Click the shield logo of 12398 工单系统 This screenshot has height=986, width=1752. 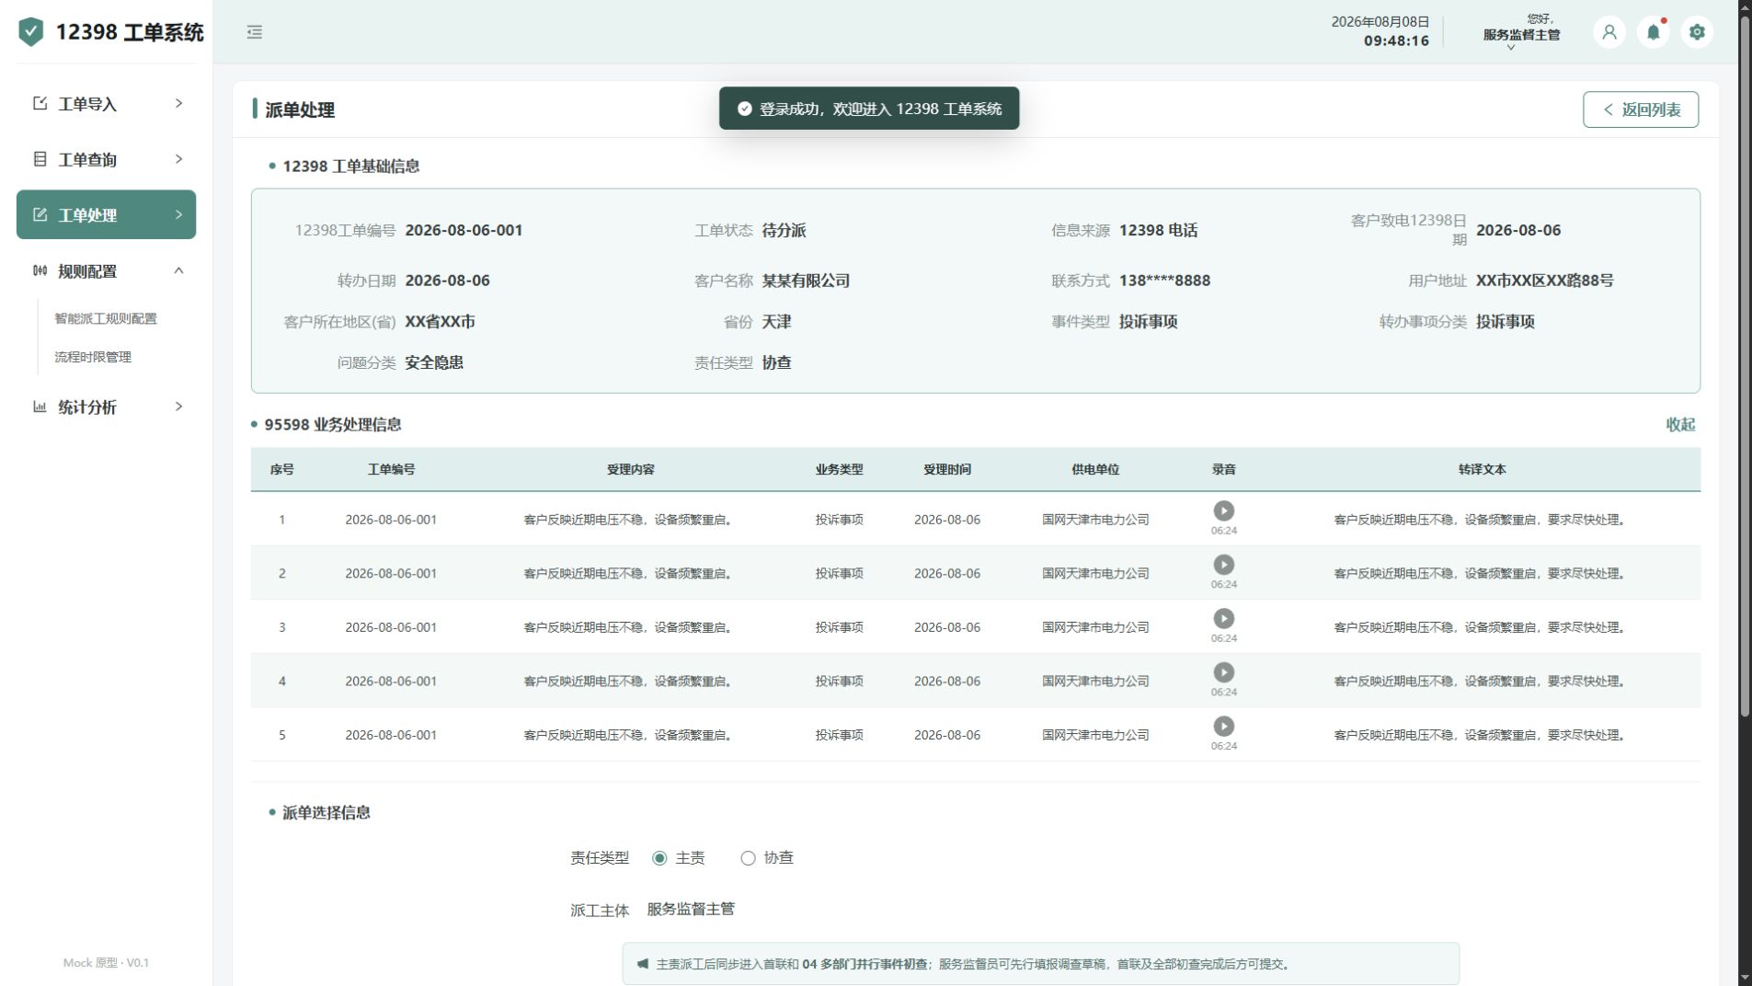pos(31,32)
